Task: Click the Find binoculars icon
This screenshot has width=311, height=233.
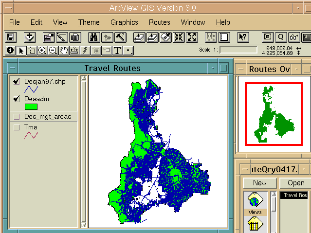Action: pos(94,37)
